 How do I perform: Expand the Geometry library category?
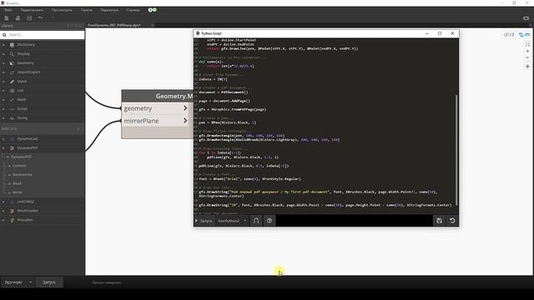click(x=3, y=63)
